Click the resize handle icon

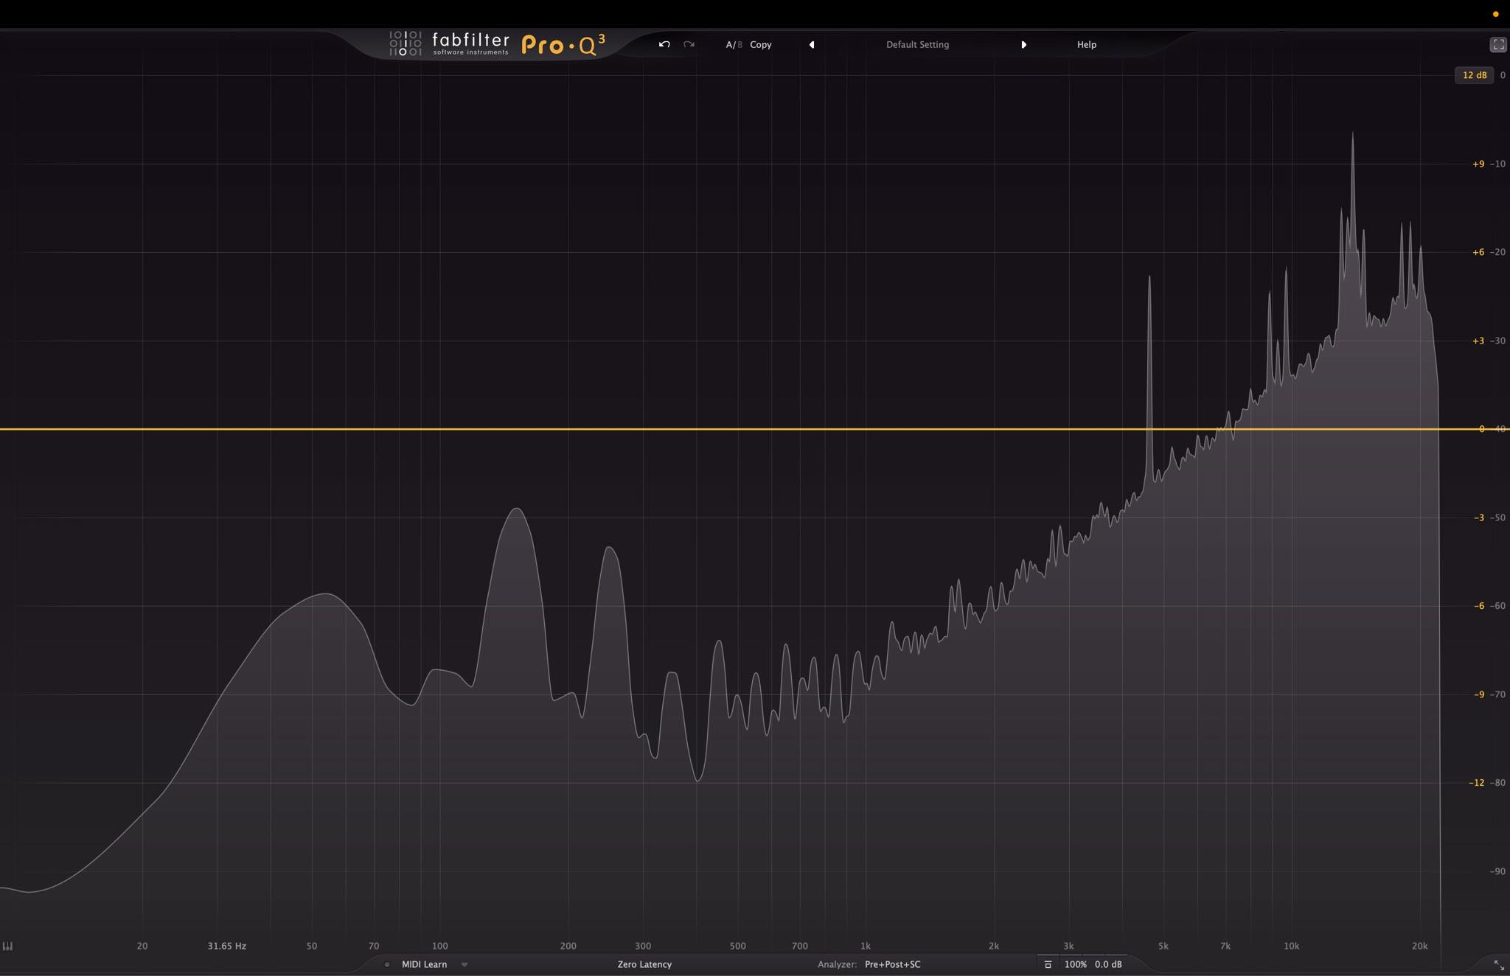(x=1499, y=965)
